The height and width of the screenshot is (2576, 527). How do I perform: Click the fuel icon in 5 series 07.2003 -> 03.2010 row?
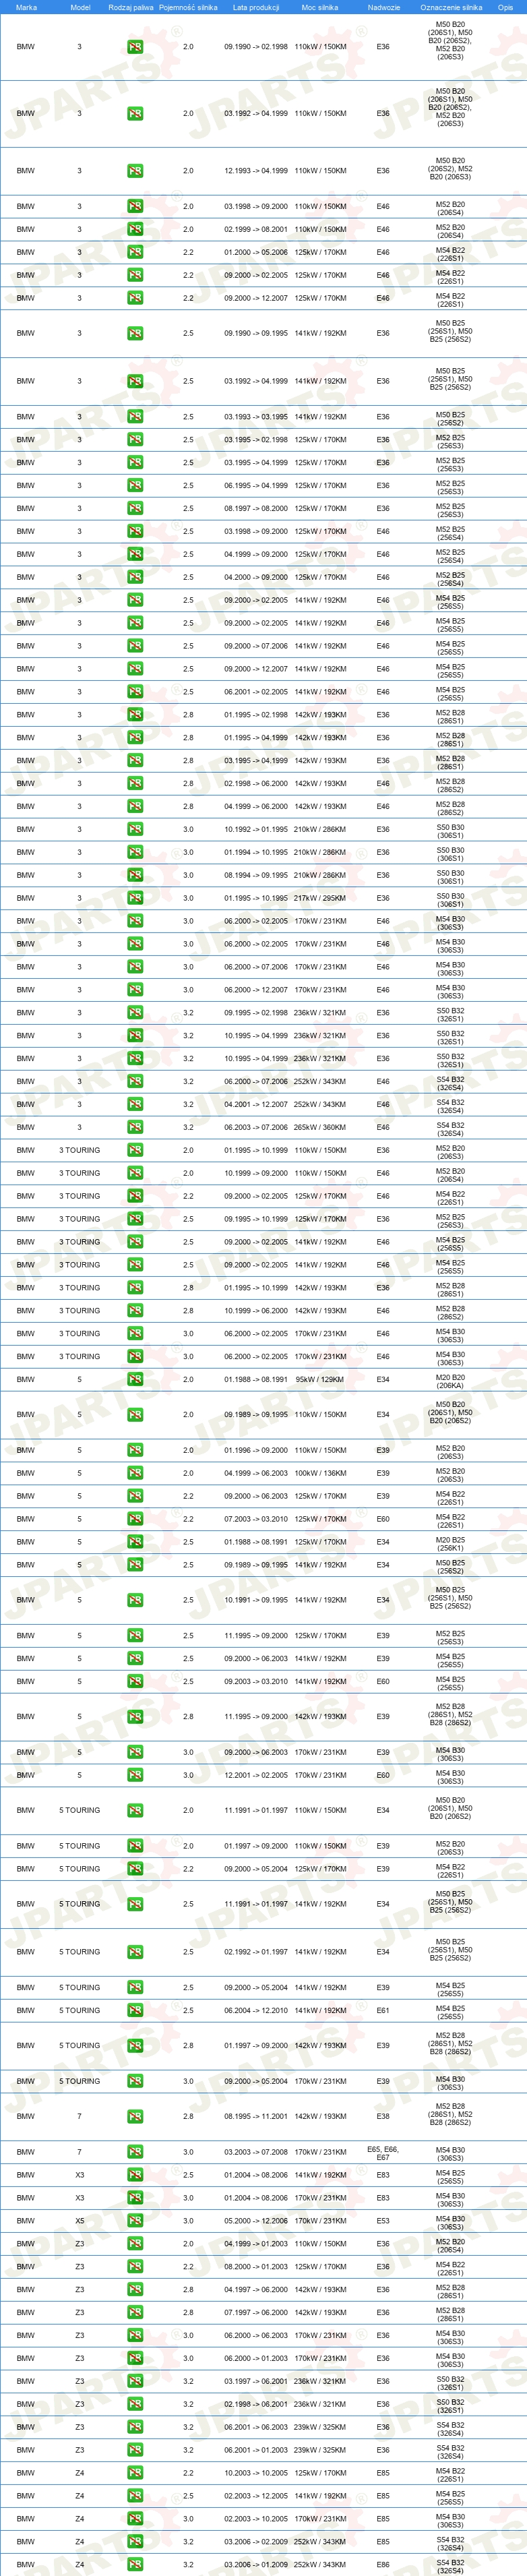(x=135, y=1519)
